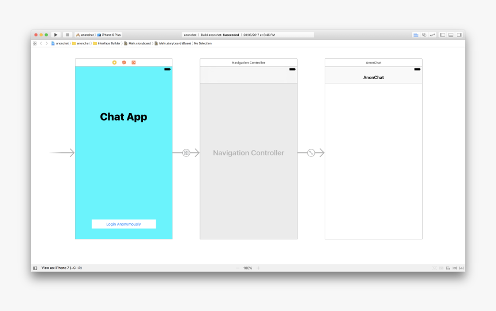Choose the iPhone 6 Plus destination
Image resolution: width=496 pixels, height=311 pixels.
coord(110,35)
